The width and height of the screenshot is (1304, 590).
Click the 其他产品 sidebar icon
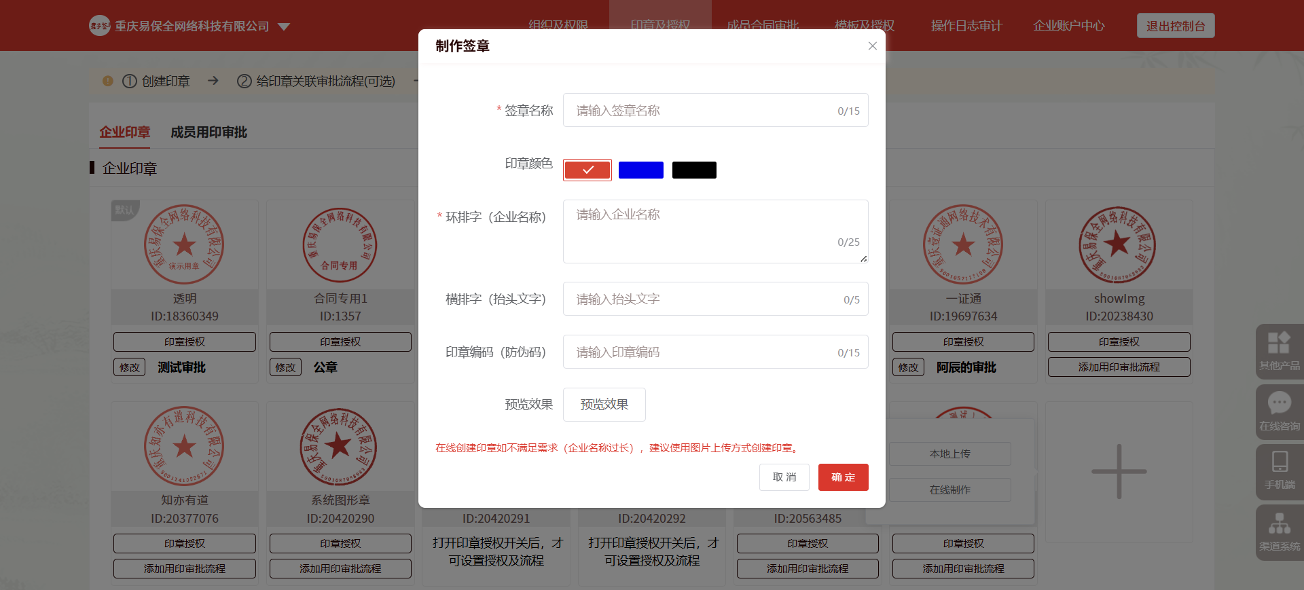(x=1279, y=344)
